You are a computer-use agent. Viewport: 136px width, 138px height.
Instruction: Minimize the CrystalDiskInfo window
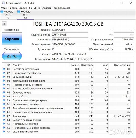112,3
